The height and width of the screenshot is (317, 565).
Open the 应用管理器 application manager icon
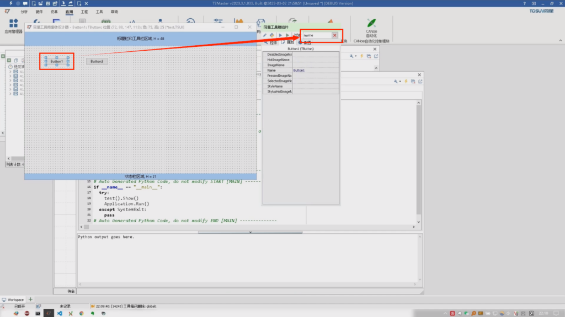click(x=13, y=24)
